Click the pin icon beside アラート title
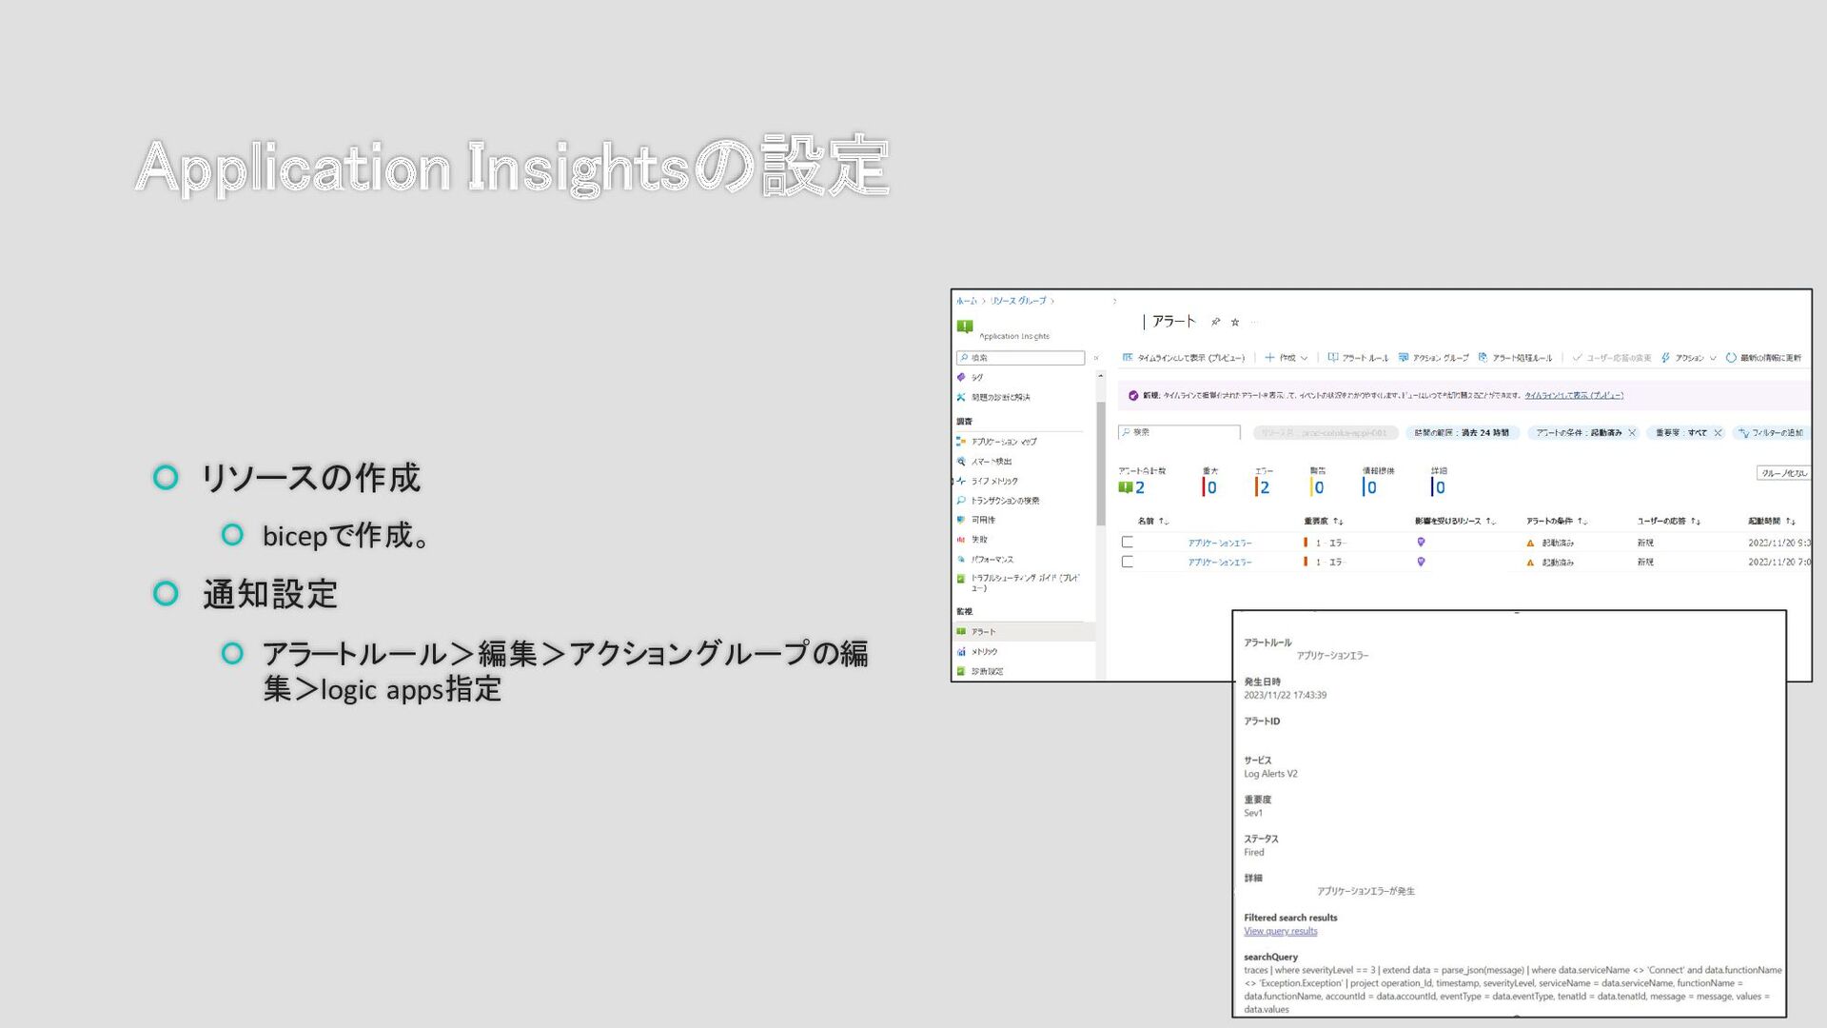 (x=1215, y=322)
